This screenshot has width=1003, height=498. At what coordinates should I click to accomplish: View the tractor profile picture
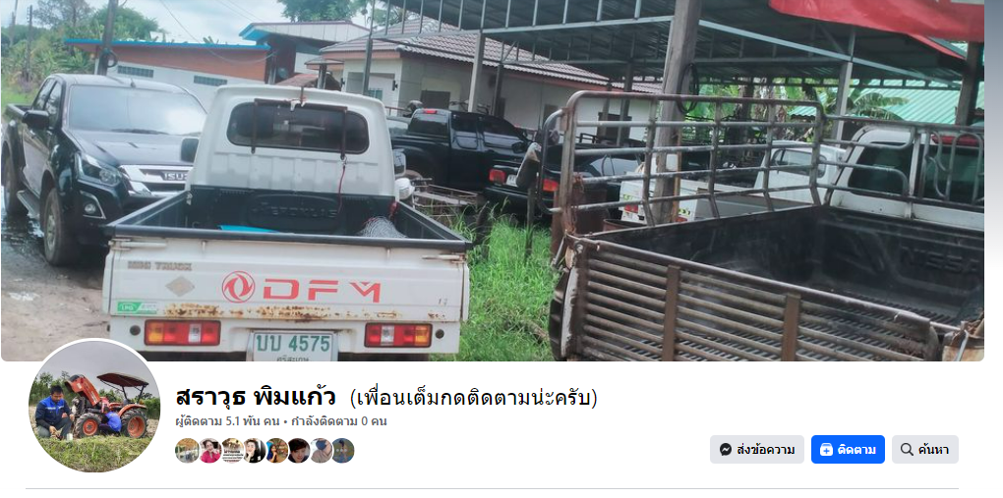pyautogui.click(x=94, y=406)
